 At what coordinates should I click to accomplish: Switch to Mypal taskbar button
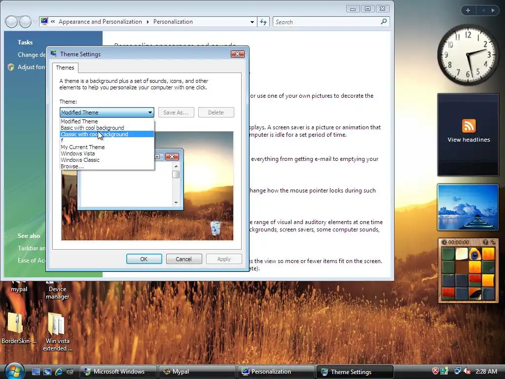(197, 372)
